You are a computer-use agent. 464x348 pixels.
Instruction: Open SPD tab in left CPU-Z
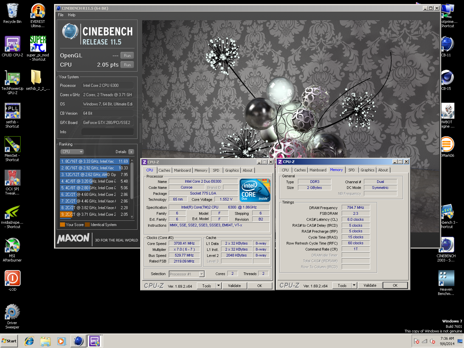tap(216, 170)
